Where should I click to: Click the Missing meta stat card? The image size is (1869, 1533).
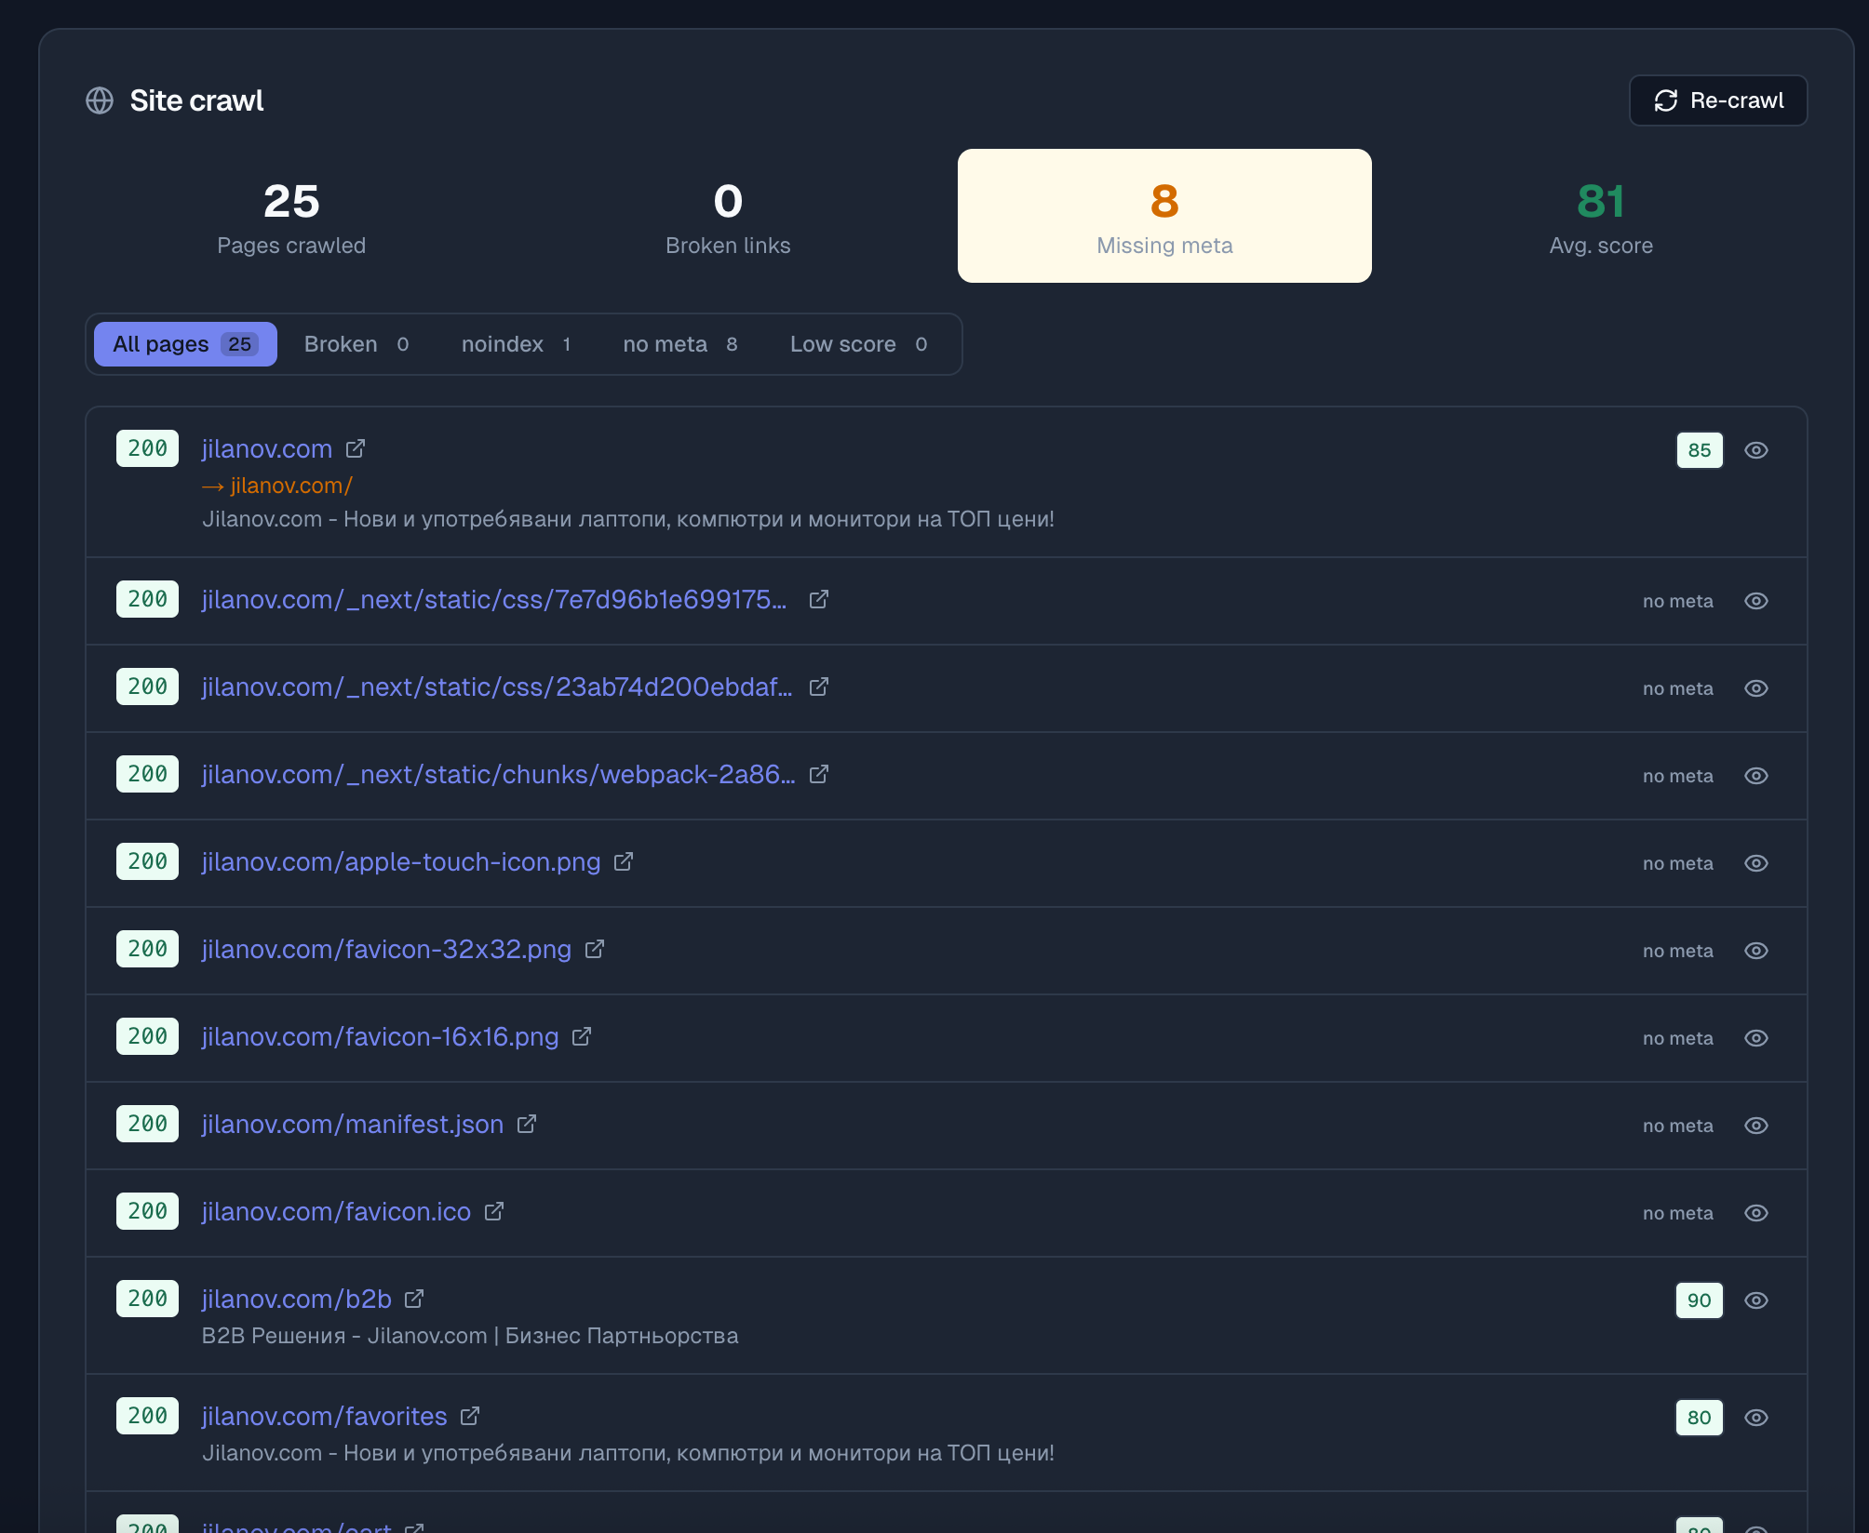1163,215
